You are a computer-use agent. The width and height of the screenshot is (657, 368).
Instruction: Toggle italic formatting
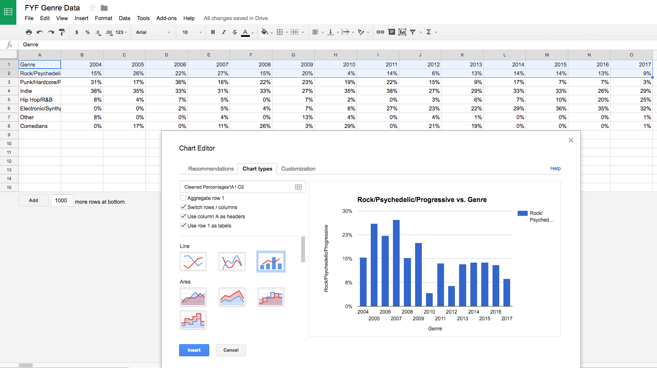[x=224, y=32]
